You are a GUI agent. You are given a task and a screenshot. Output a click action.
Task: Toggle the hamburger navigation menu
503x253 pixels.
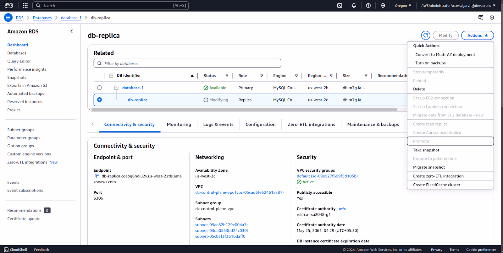pos(8,18)
